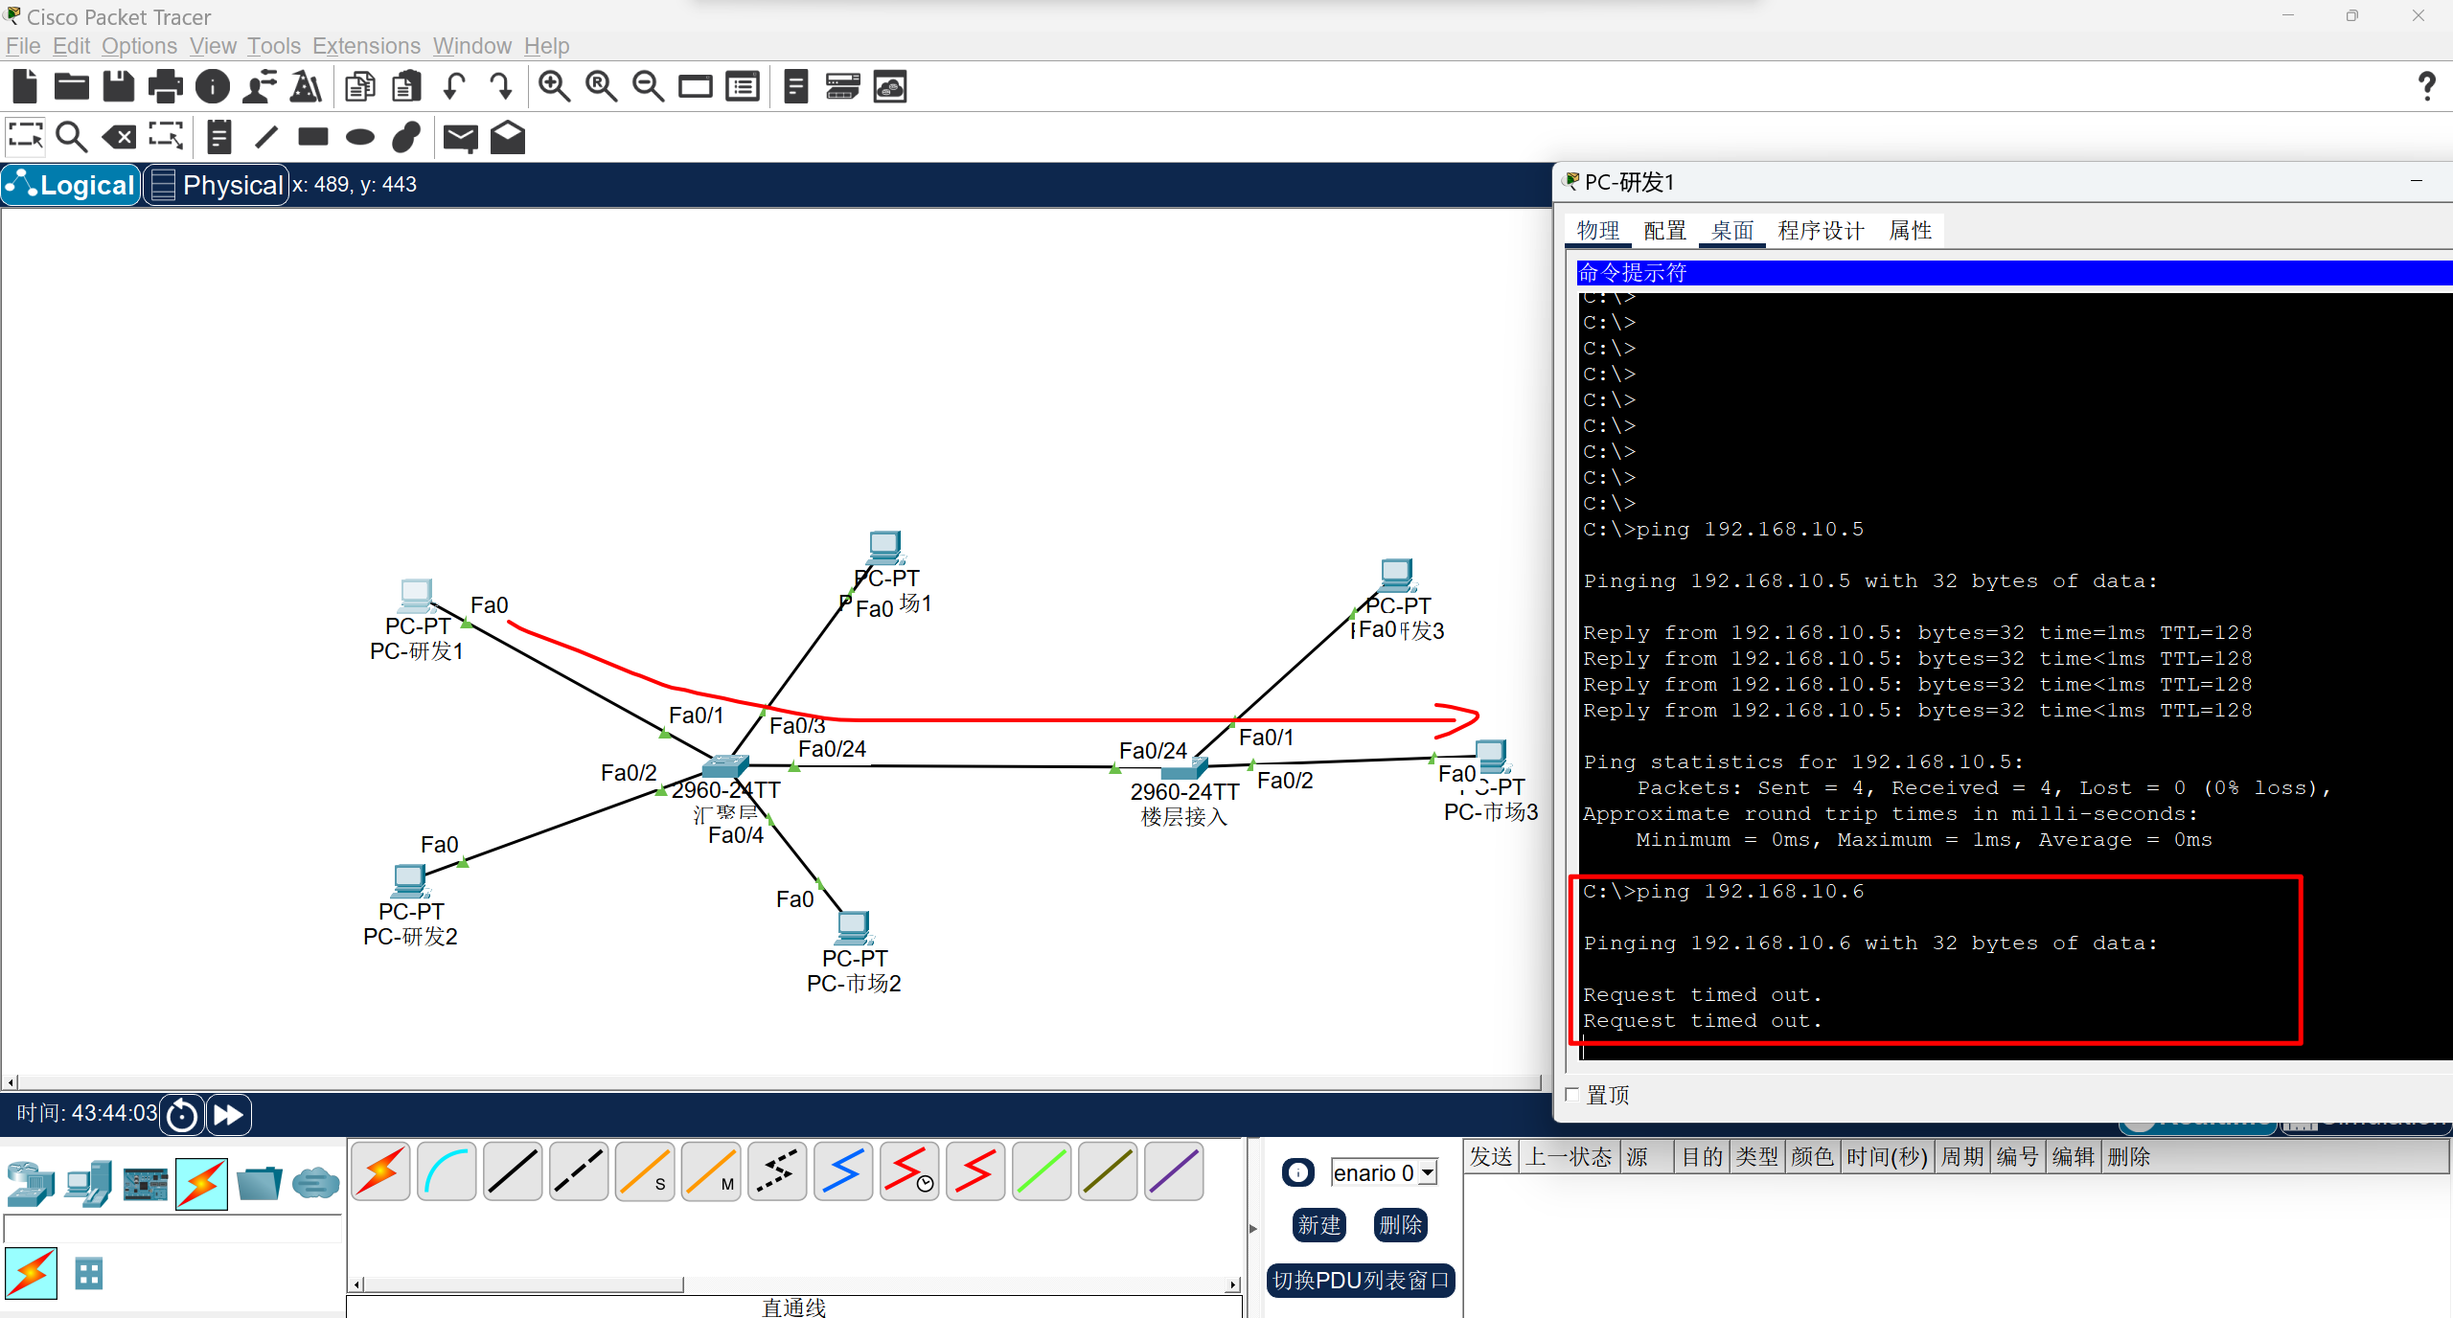Reset the workspace zoom
This screenshot has height=1318, width=2453.
click(x=601, y=87)
